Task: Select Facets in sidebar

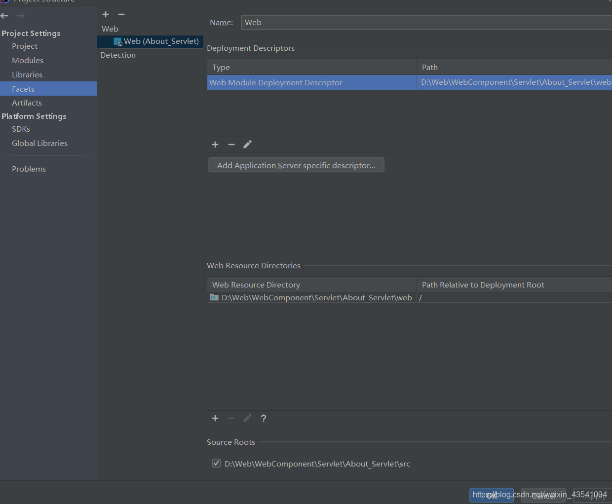Action: (x=48, y=89)
